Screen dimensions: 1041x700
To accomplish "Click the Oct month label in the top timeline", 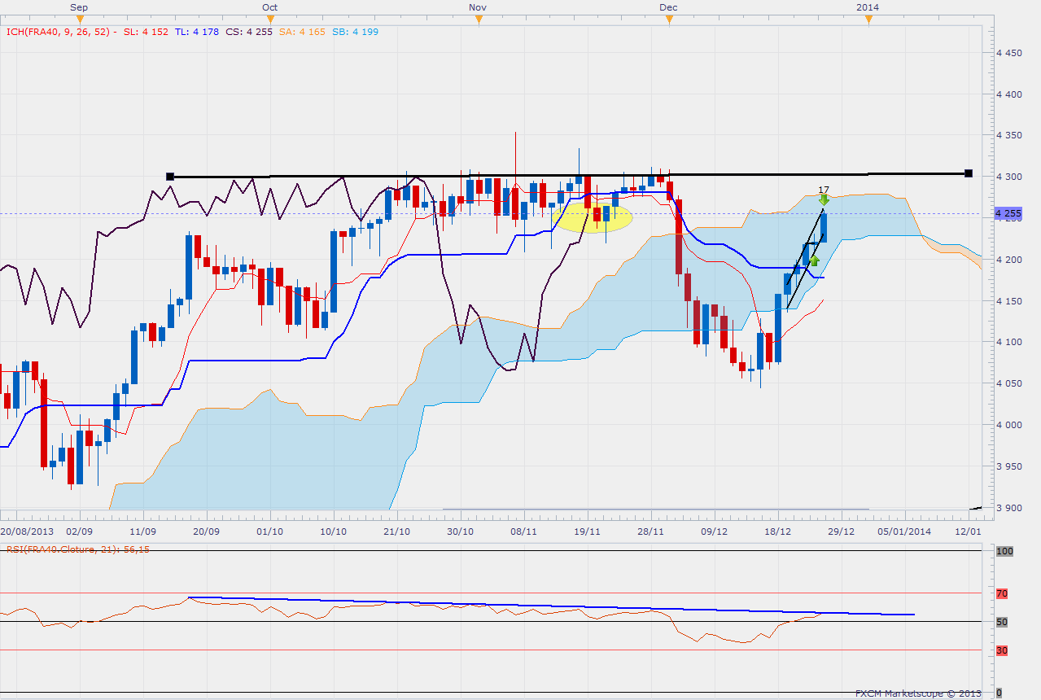I will click(x=270, y=7).
